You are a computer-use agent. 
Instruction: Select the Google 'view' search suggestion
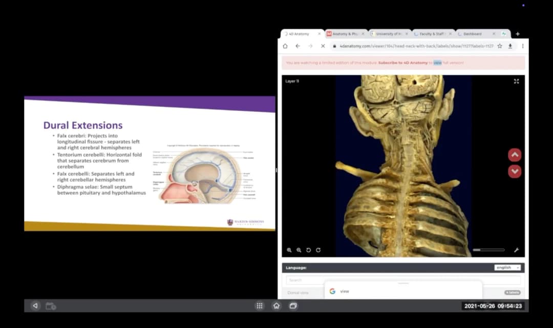[345, 291]
